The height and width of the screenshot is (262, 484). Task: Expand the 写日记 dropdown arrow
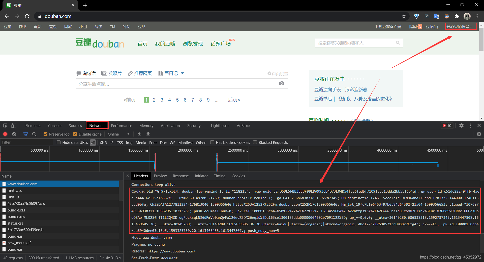pyautogui.click(x=183, y=73)
